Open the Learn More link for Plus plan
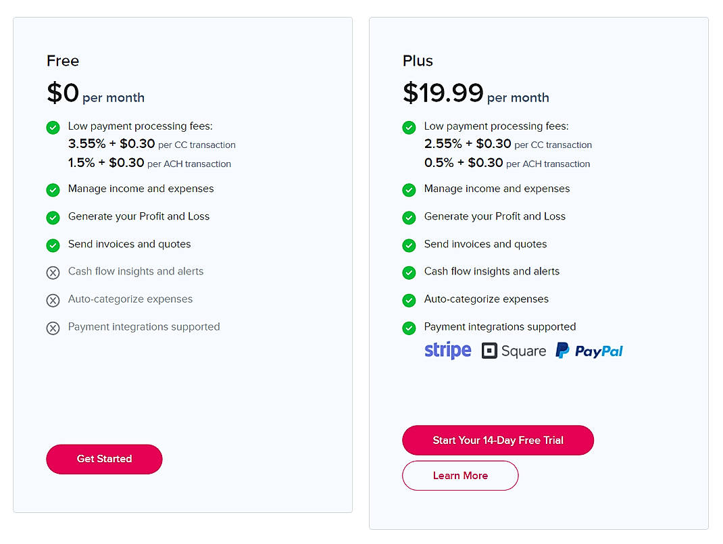This screenshot has height=544, width=723. pos(460,475)
